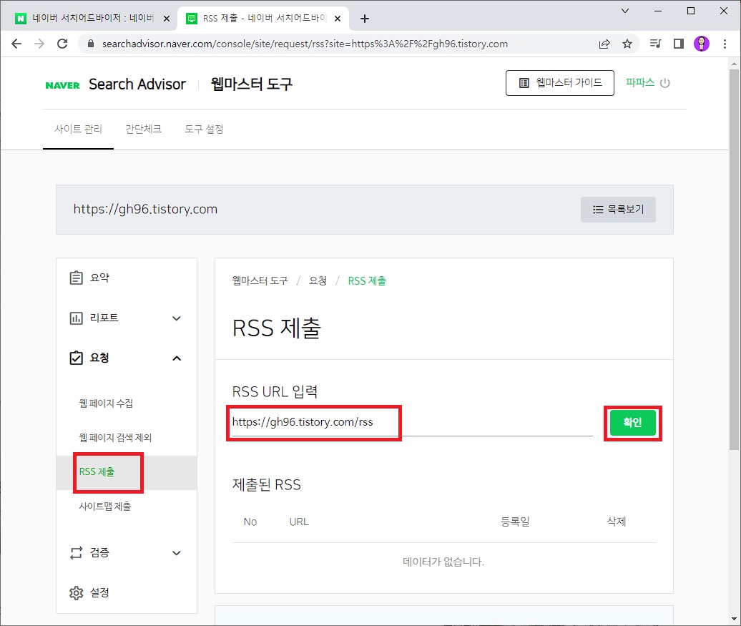Open the tab search chevron in title bar
Screen dimensions: 741x626
(624, 11)
